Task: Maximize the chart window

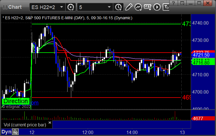Action: pyautogui.click(x=199, y=3)
